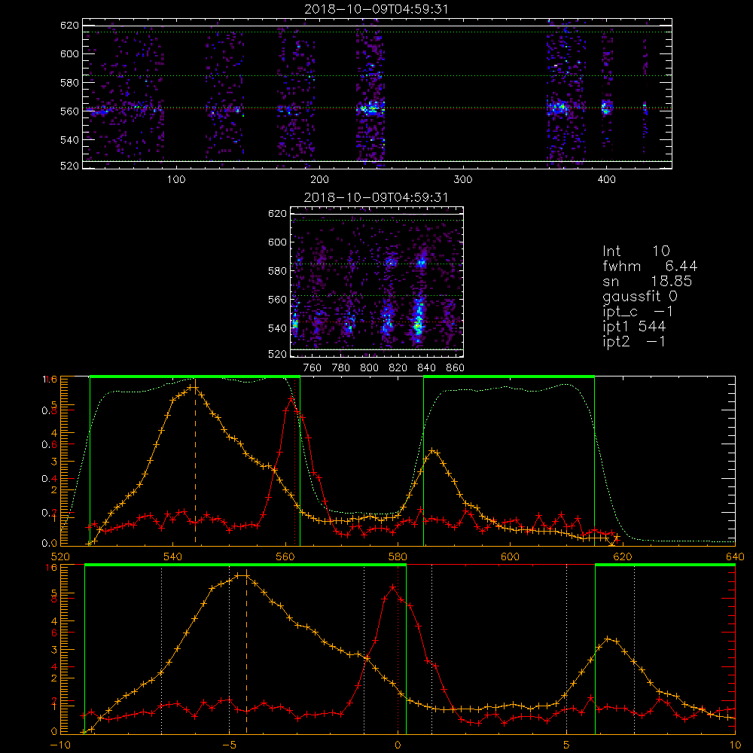Click the smaller orange peak near 6 in bottom plot
Screen dimensions: 753x753
pos(608,639)
